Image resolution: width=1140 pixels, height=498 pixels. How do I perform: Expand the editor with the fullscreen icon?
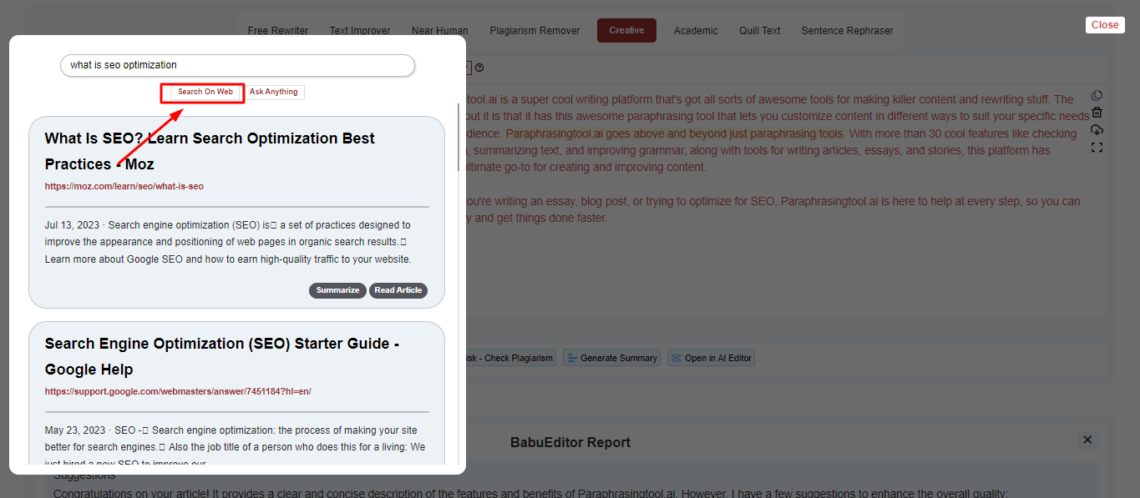(x=1097, y=148)
